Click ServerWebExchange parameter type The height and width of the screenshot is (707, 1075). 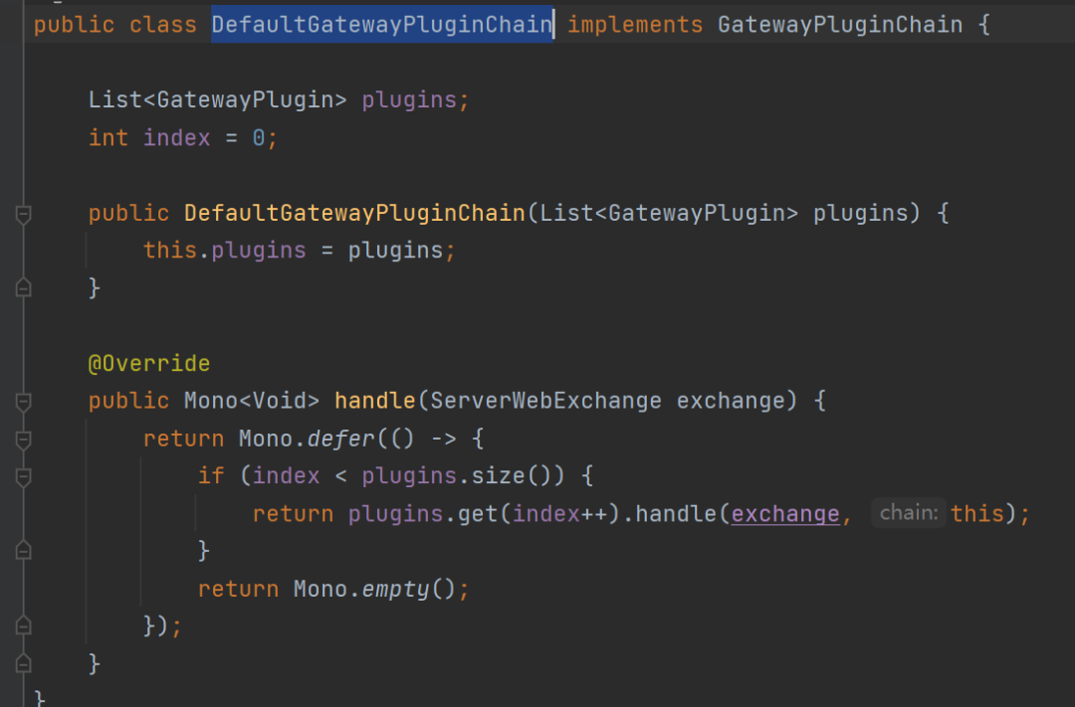click(x=545, y=401)
